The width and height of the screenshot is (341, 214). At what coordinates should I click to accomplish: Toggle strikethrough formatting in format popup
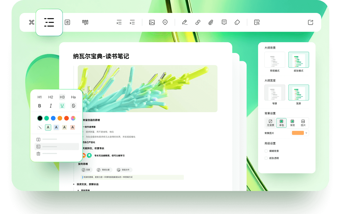73,106
